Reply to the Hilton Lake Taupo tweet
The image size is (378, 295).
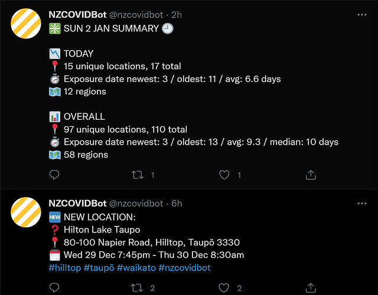[54, 287]
